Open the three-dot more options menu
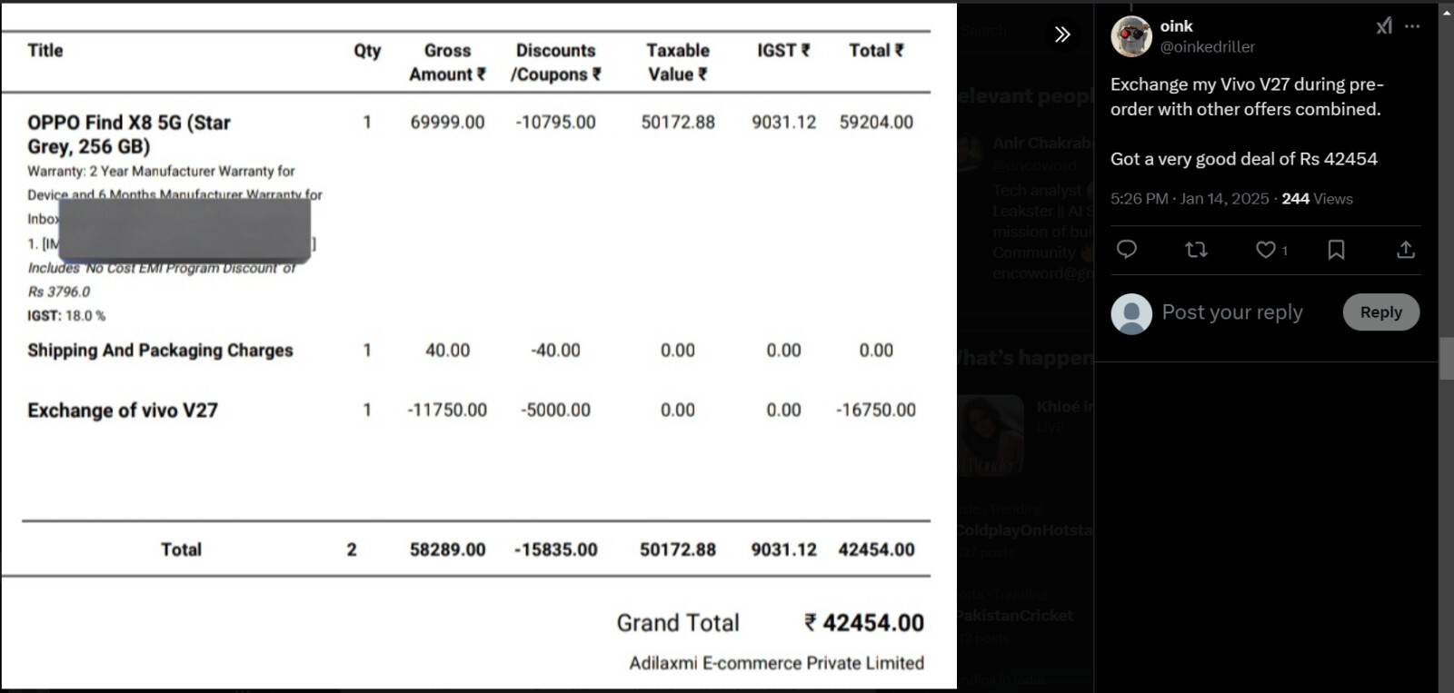Screen dimensions: 1454x693 (x=1412, y=26)
